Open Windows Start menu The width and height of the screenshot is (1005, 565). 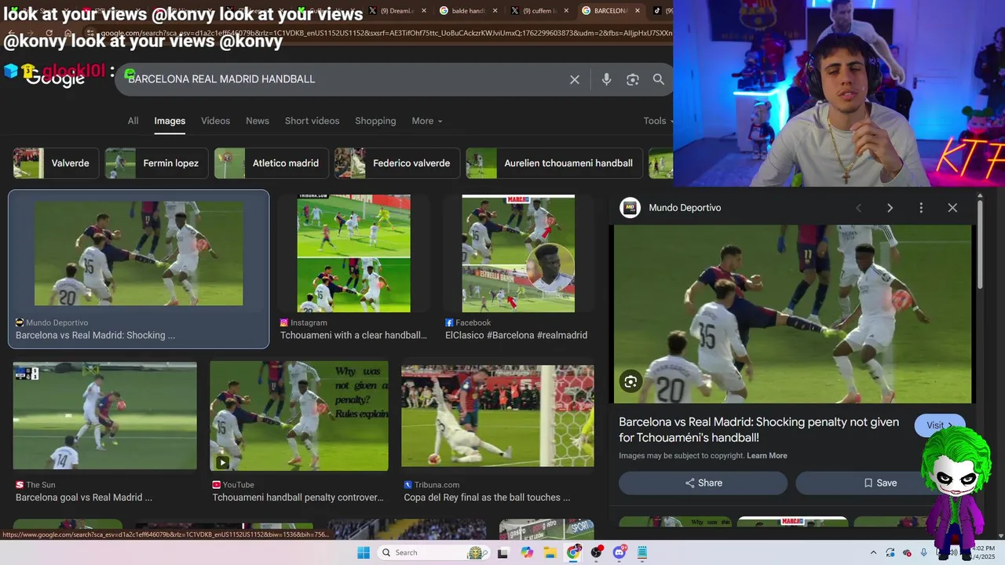(364, 552)
